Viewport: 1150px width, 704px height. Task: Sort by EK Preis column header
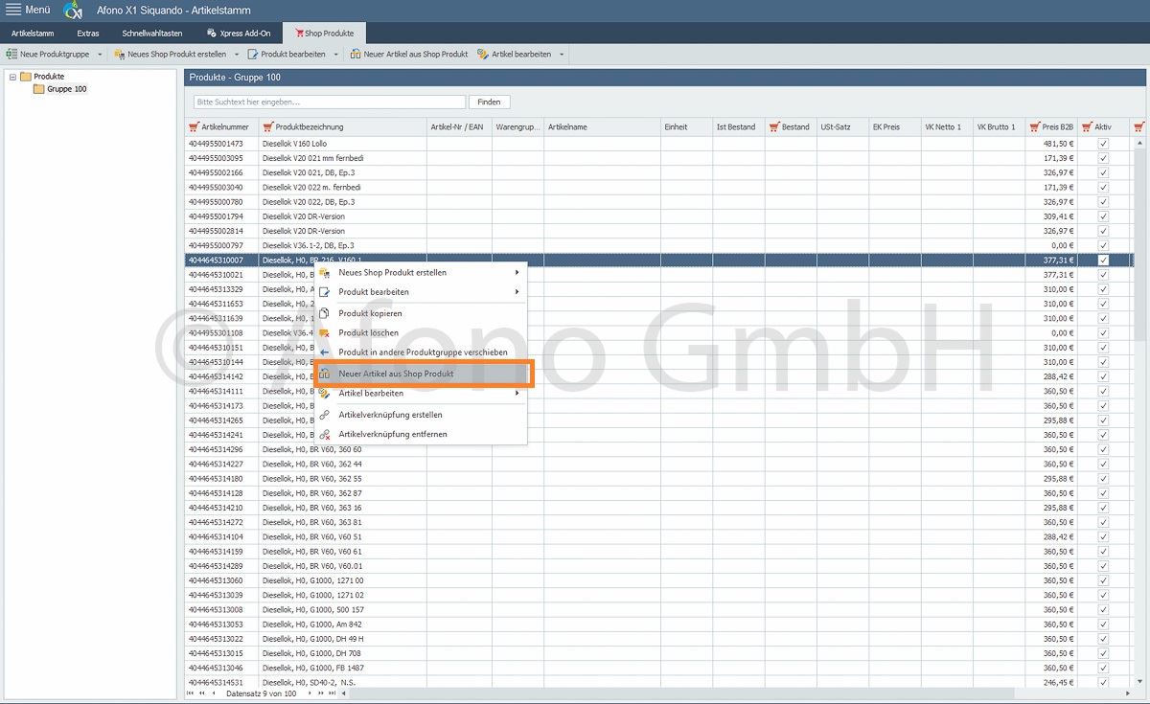pyautogui.click(x=894, y=126)
